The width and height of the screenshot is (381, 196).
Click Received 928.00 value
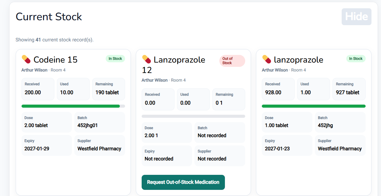coord(273,92)
